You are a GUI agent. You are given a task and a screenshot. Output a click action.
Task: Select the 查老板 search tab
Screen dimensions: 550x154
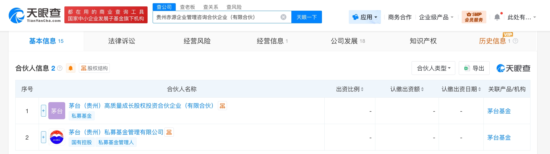[x=187, y=7]
